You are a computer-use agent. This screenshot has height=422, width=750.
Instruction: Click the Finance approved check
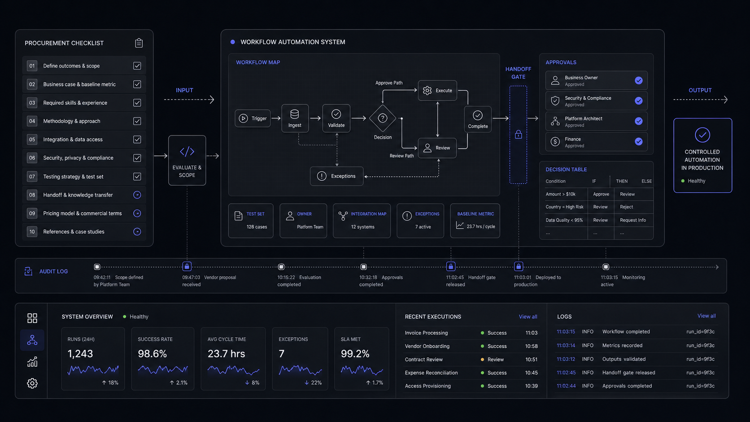pyautogui.click(x=639, y=142)
